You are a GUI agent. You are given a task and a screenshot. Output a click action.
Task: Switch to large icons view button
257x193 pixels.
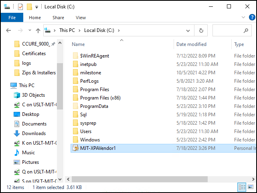coord(251,187)
